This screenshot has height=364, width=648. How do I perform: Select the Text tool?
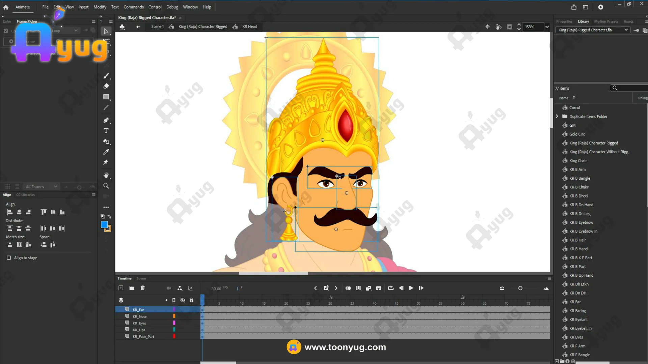point(106,131)
